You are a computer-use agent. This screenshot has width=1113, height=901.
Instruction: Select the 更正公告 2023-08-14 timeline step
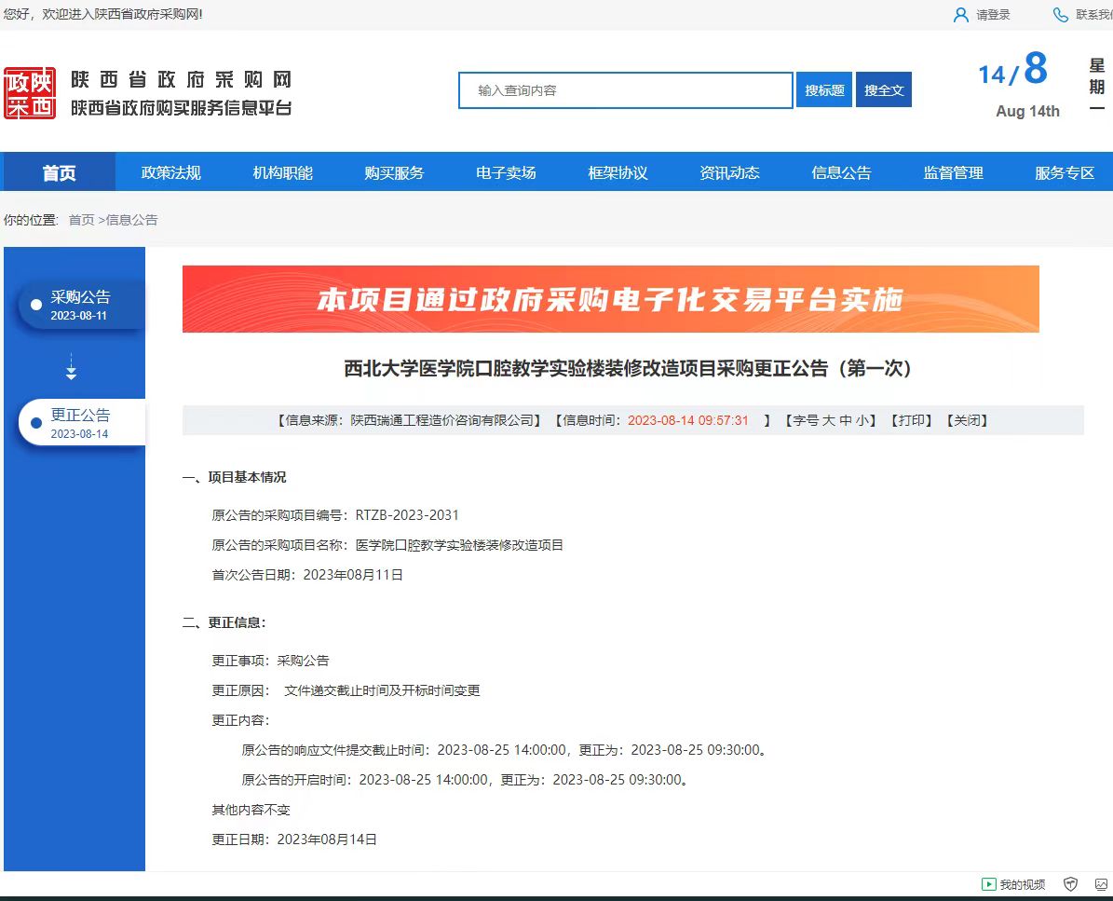80,423
